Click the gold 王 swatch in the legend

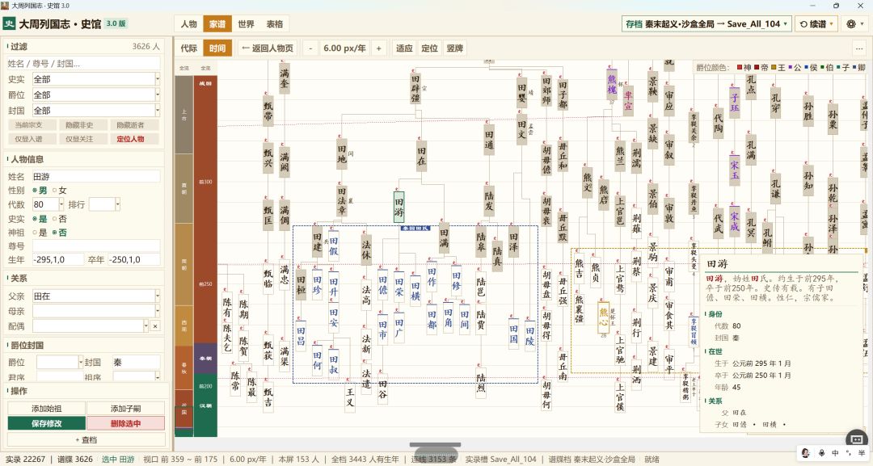pos(774,67)
